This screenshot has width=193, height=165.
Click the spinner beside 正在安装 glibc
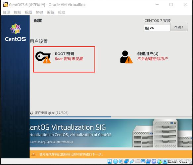(32, 113)
